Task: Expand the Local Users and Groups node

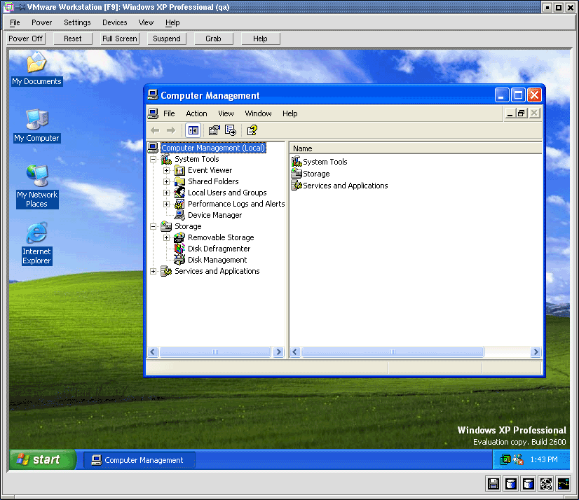Action: [x=167, y=193]
